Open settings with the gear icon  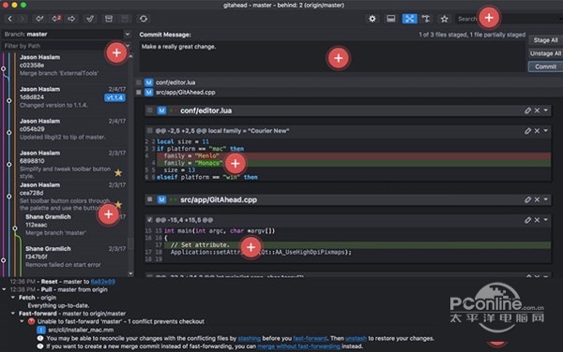(x=373, y=19)
